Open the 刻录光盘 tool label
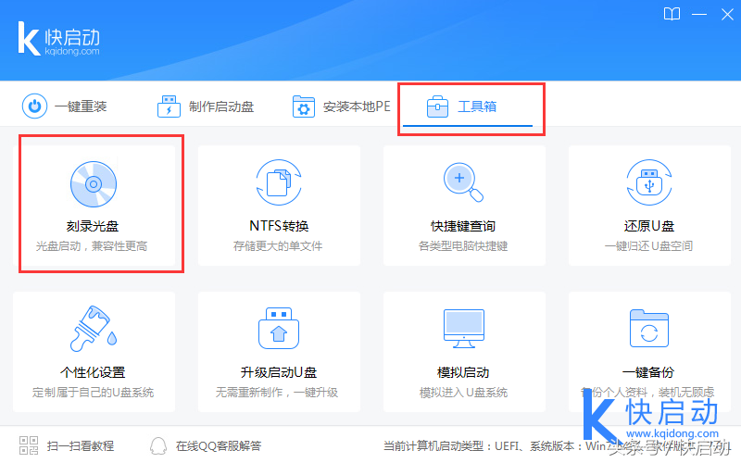Viewport: 741px width, 463px height. pos(93,226)
